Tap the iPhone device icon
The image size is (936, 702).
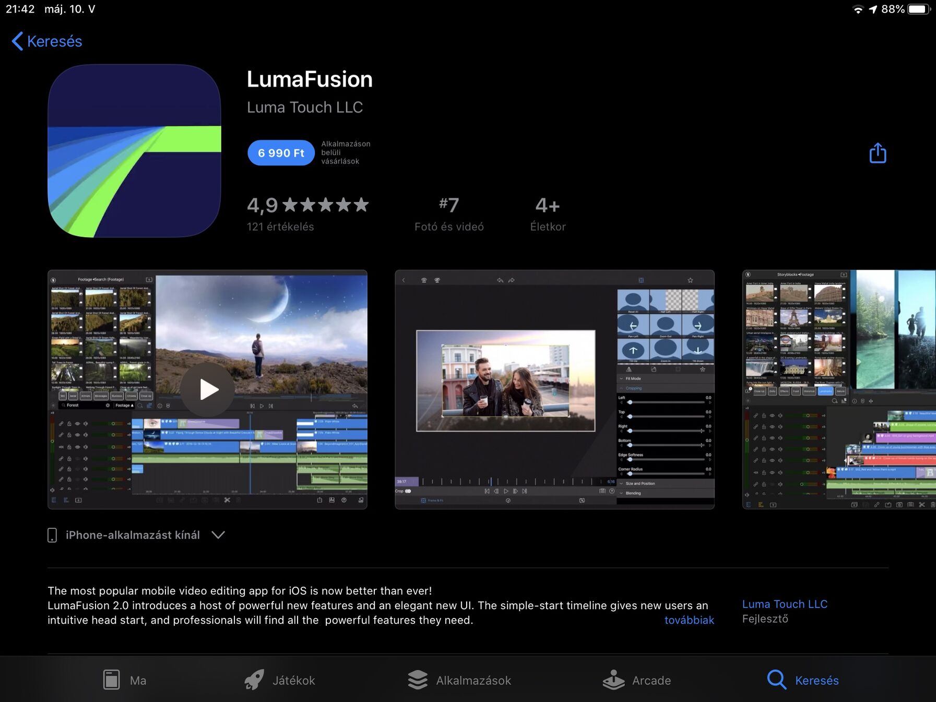(52, 535)
